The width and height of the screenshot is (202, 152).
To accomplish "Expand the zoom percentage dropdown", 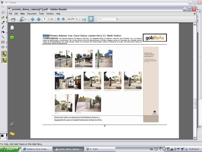I will point(77,19).
